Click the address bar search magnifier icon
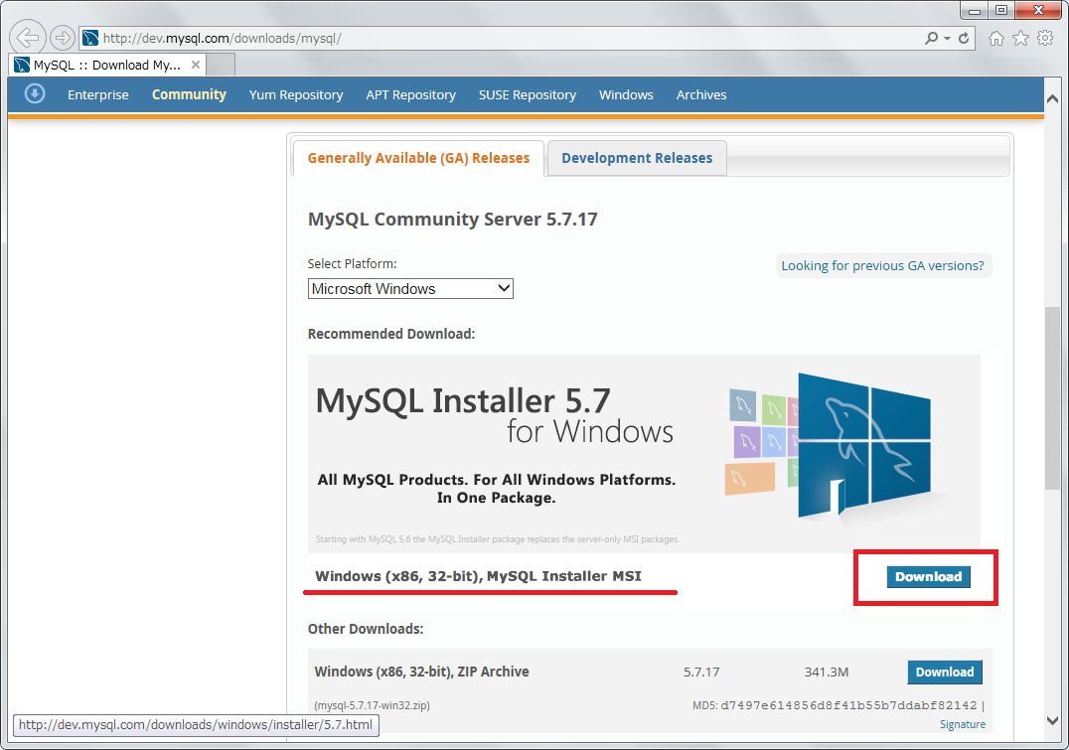This screenshot has width=1069, height=750. pos(931,38)
